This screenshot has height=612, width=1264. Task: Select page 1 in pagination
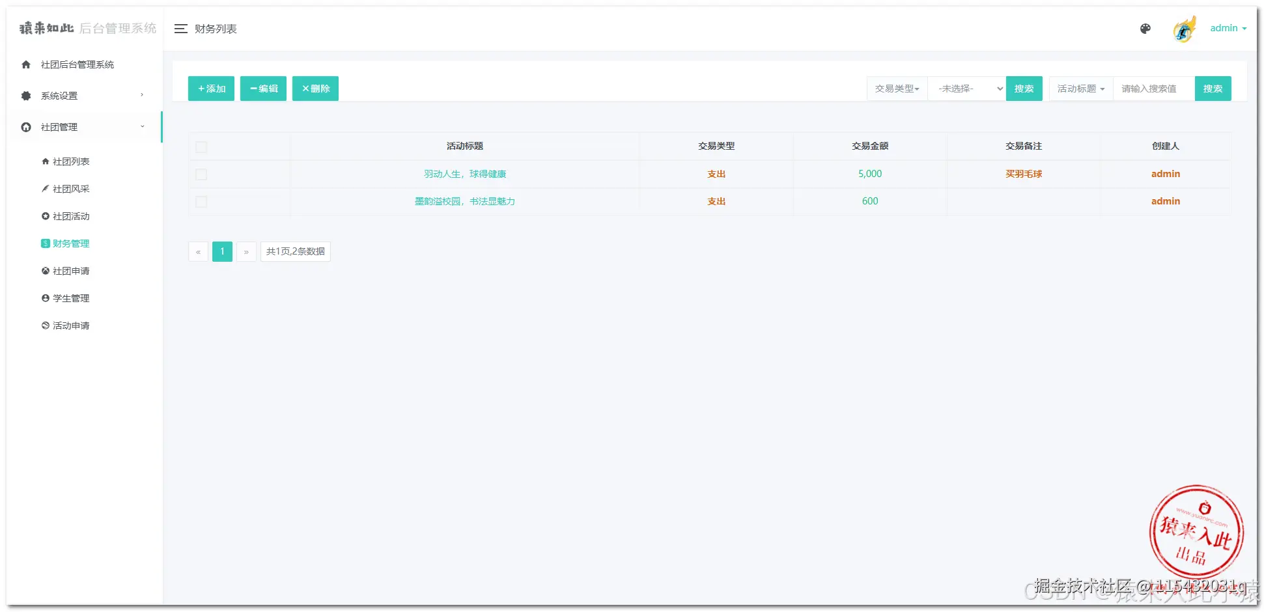tap(222, 251)
